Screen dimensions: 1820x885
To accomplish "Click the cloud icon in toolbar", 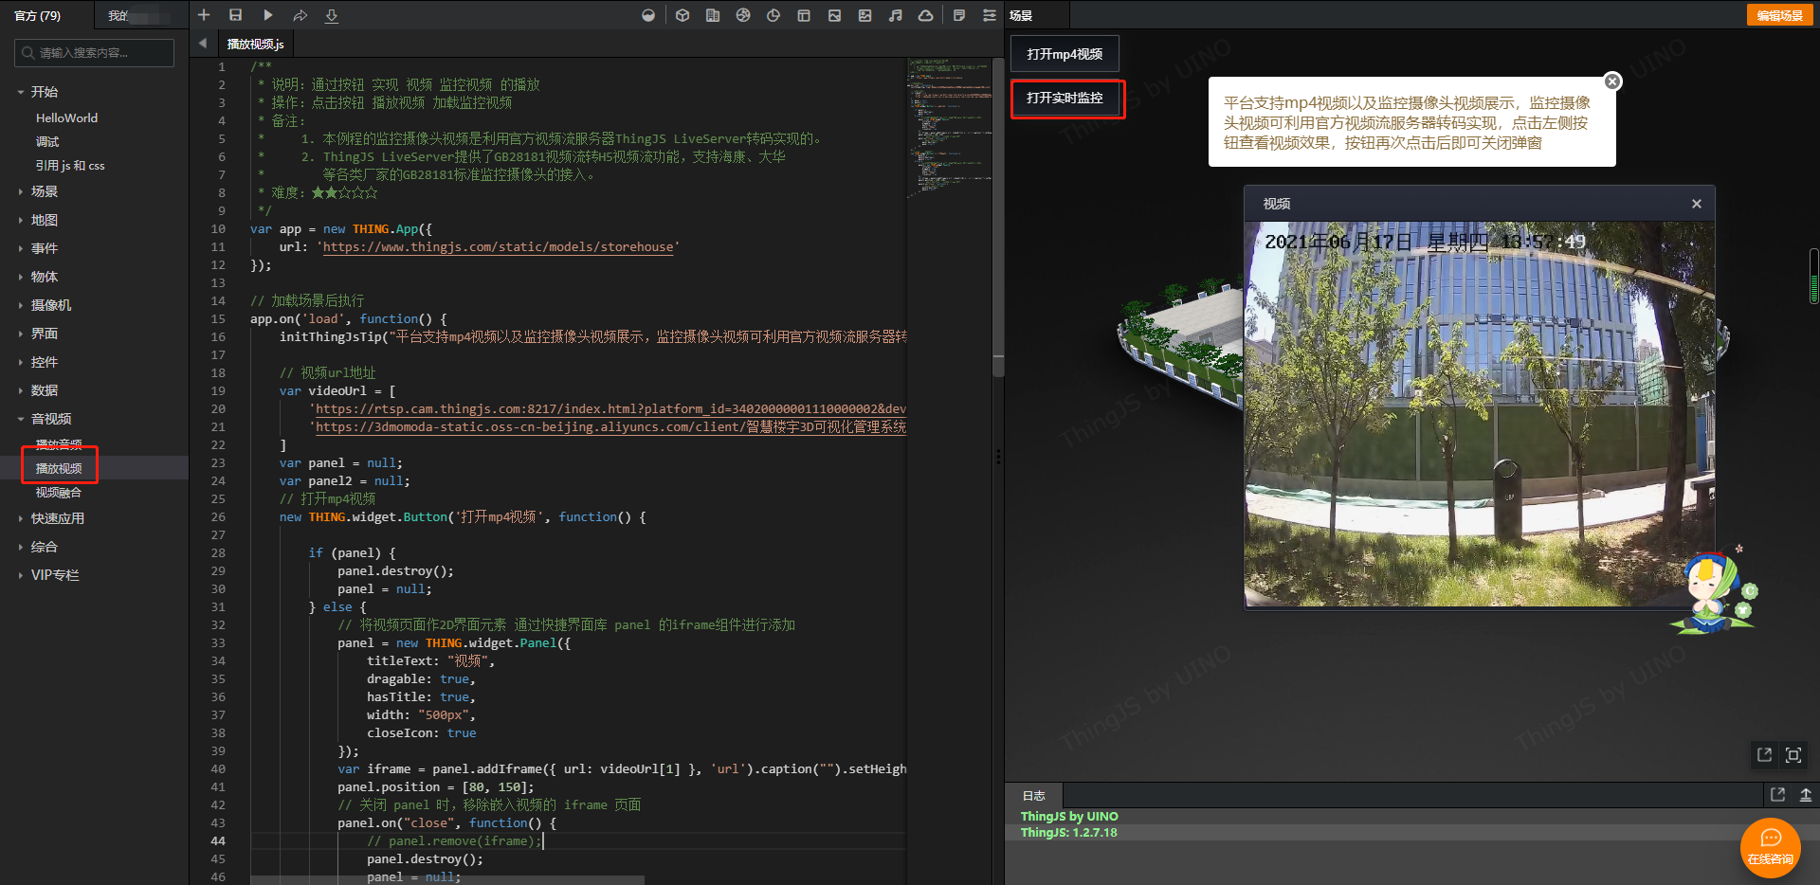I will pyautogui.click(x=926, y=15).
